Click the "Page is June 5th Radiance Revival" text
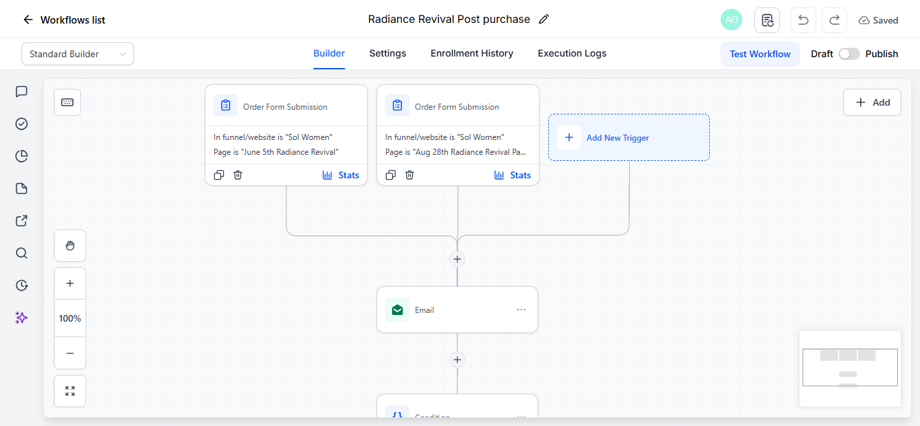The height and width of the screenshot is (426, 920). point(276,152)
